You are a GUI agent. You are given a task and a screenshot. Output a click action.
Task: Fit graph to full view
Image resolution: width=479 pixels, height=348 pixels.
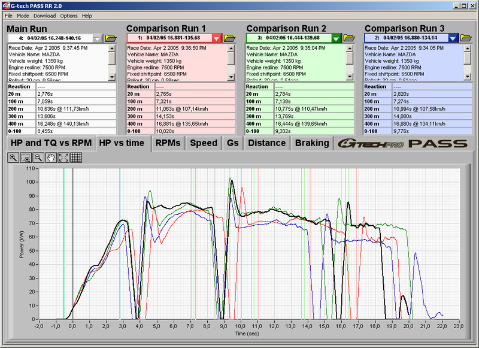63,158
